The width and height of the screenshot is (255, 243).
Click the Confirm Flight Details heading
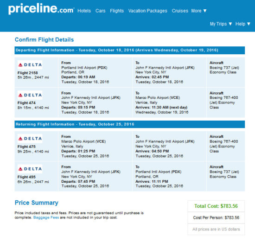[x=44, y=40]
